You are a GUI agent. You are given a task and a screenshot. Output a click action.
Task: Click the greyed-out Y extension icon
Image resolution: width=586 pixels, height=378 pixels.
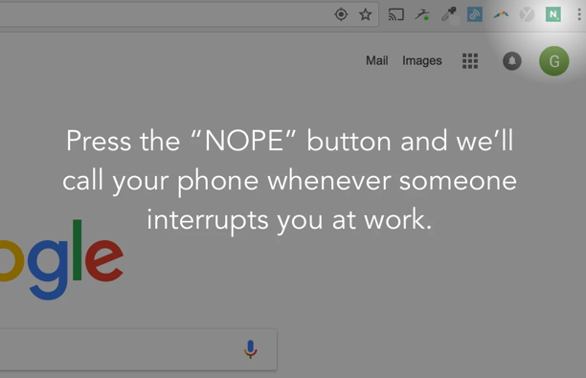click(527, 14)
